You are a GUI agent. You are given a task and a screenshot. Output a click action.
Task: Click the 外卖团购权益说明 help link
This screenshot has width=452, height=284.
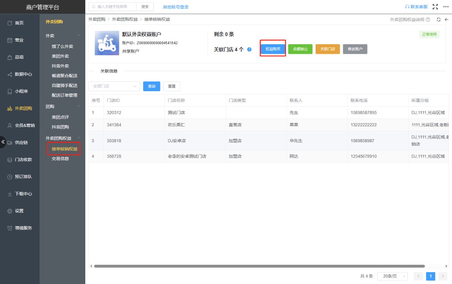pos(410,19)
